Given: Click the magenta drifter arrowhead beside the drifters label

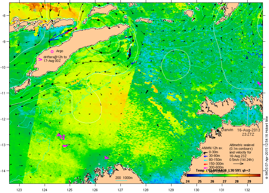Looking at the screenshot, I should tap(40, 59).
